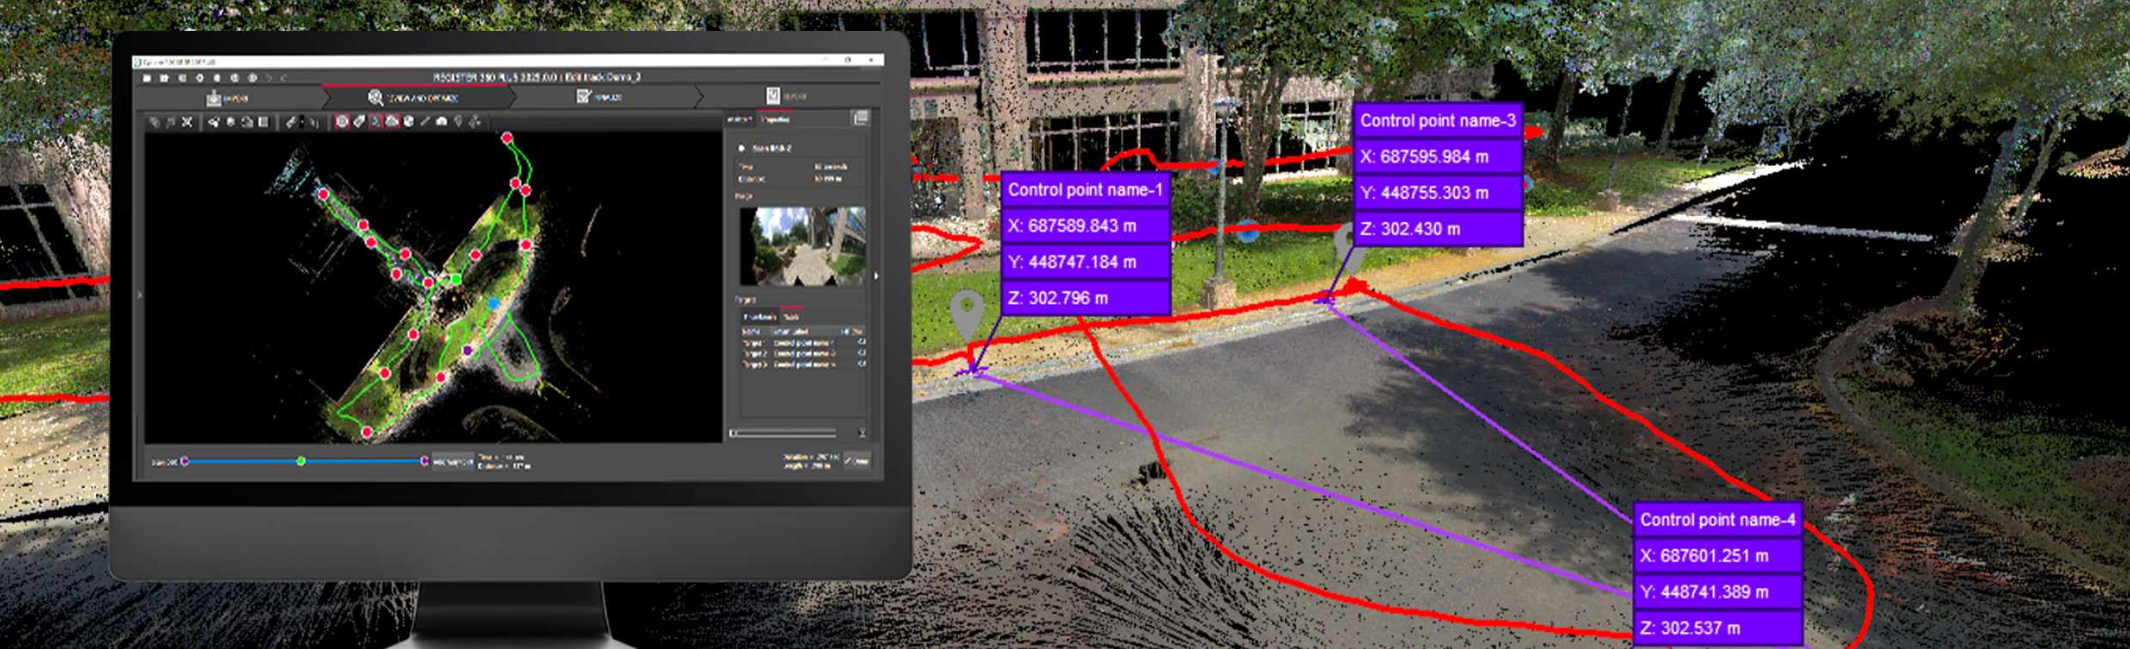Click the undo arrow in top toolbar

pos(269,78)
